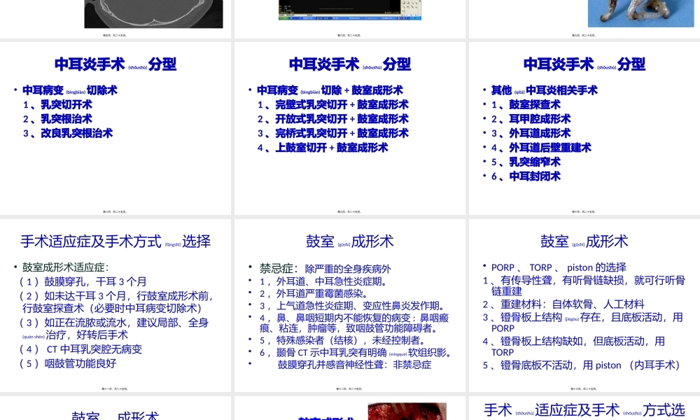Click the 手术适应症及手术方式选择 slide title
Screen dimensions: 700x420
click(x=115, y=241)
